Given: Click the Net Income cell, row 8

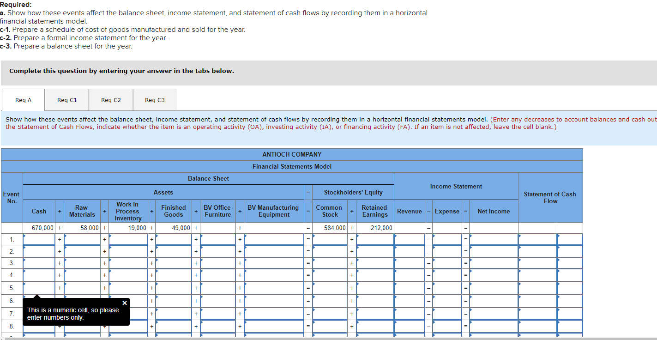Looking at the screenshot, I should click(x=494, y=326).
